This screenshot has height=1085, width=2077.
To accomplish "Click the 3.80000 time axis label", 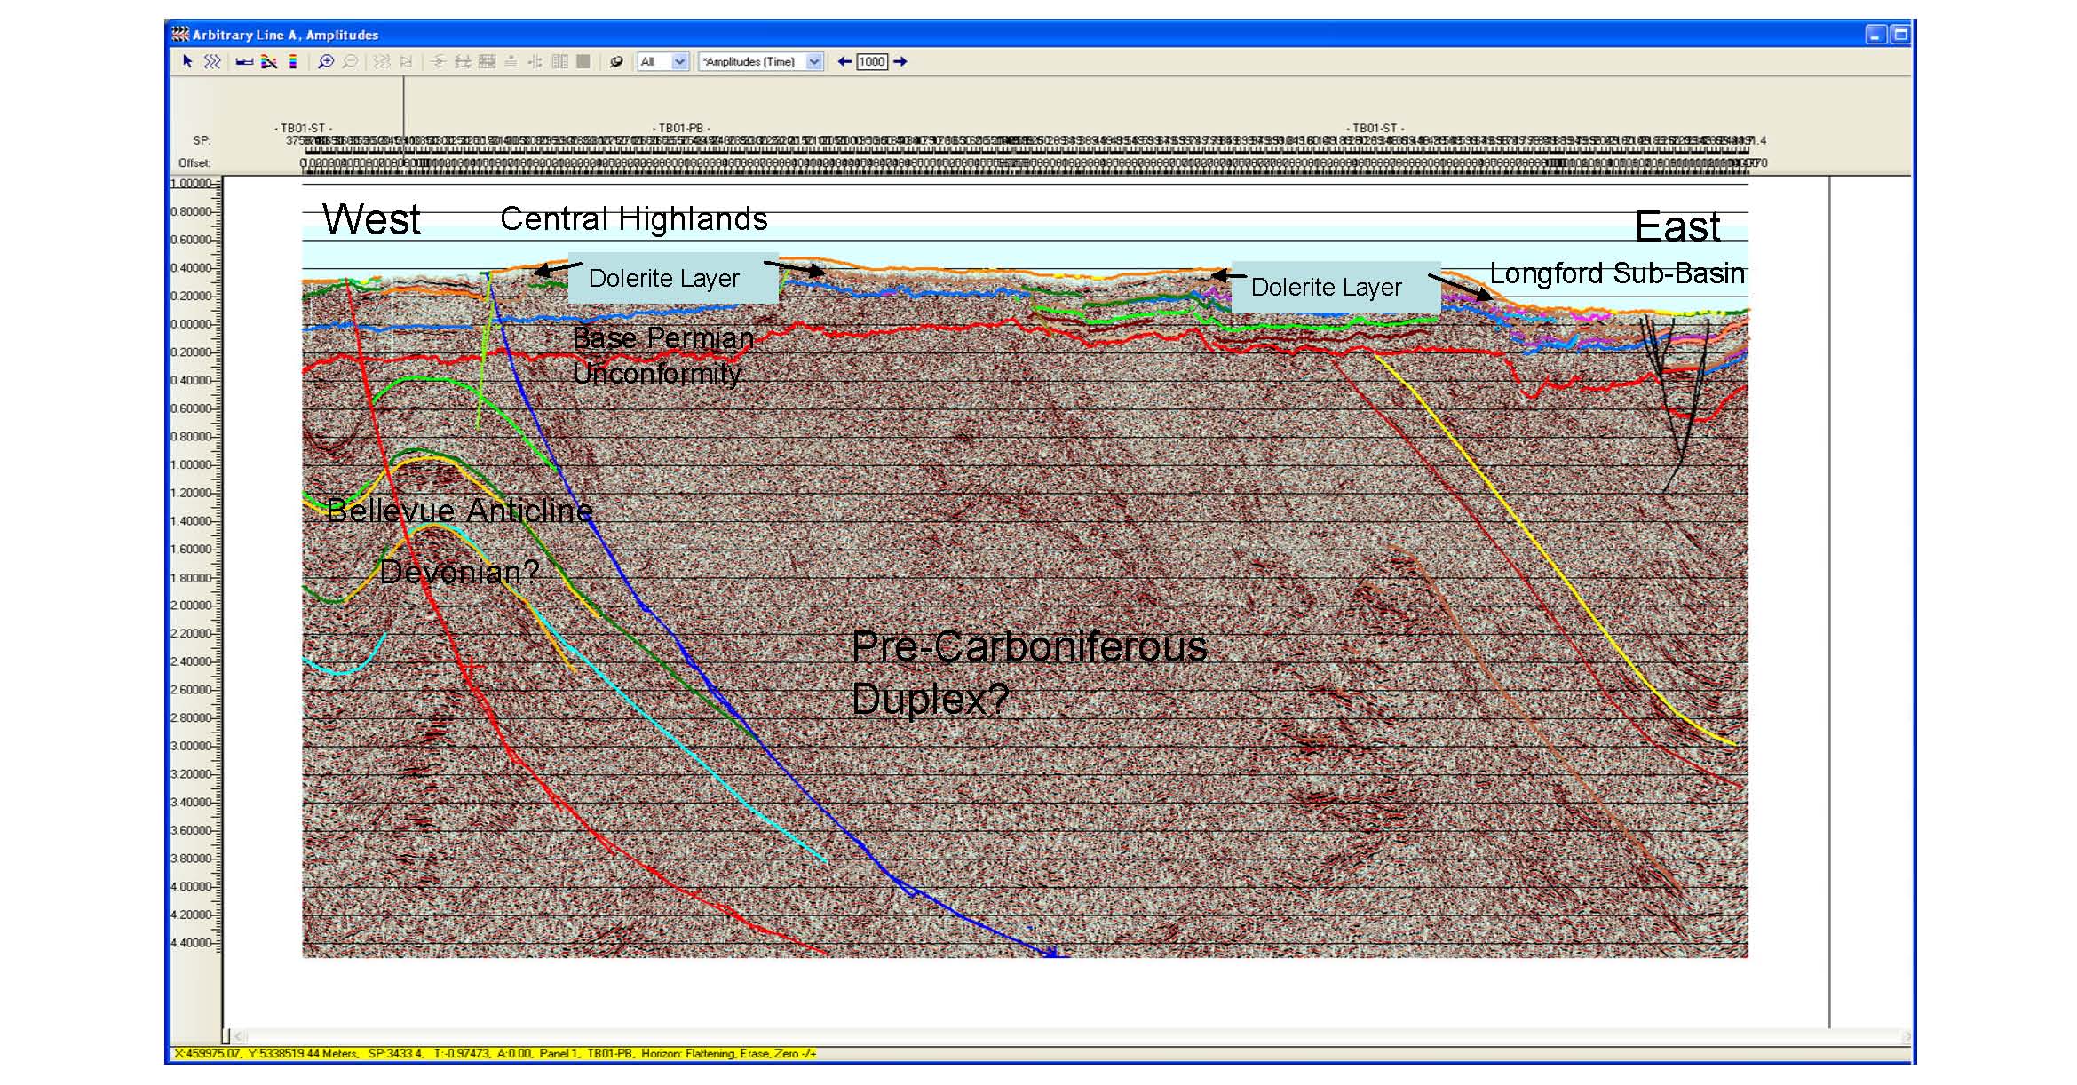I will 191,859.
